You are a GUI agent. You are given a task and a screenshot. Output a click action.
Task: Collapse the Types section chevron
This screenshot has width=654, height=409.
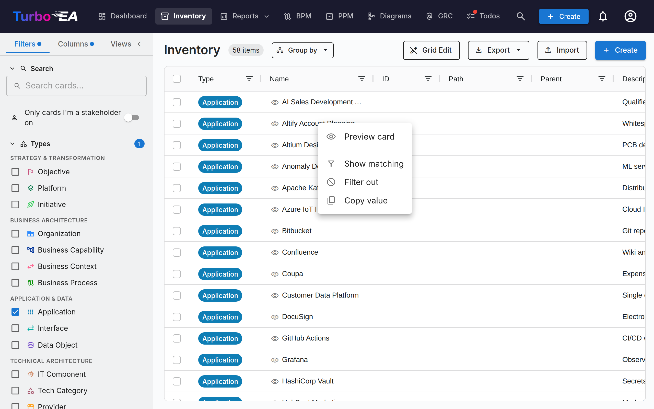tap(12, 144)
